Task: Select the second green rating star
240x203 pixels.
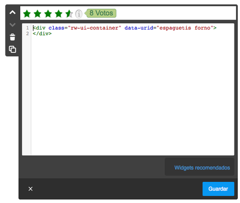Action: tap(38, 14)
